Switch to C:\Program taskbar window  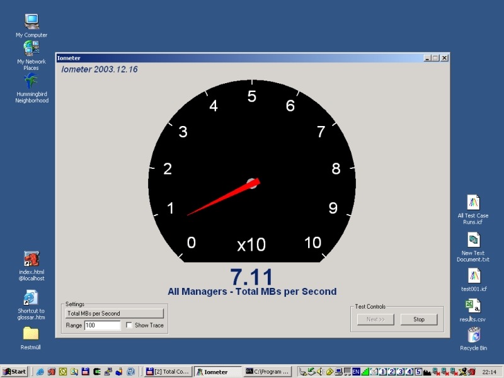[x=268, y=372]
